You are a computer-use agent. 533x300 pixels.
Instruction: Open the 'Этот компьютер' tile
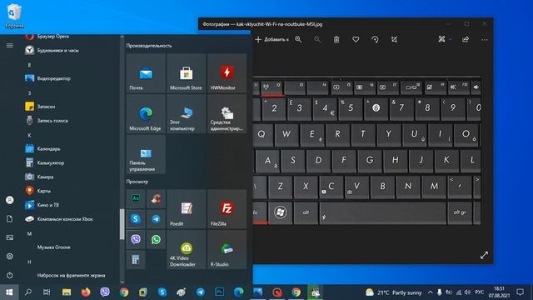[x=187, y=113]
